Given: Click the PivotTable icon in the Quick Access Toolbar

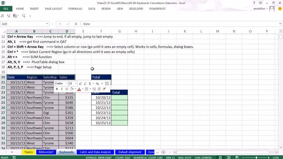Looking at the screenshot, I should coord(15,16).
